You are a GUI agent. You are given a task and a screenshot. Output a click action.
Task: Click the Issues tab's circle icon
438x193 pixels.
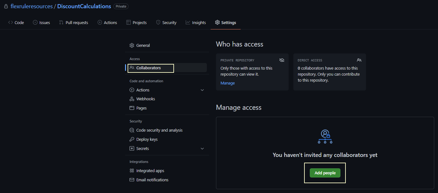(35, 22)
